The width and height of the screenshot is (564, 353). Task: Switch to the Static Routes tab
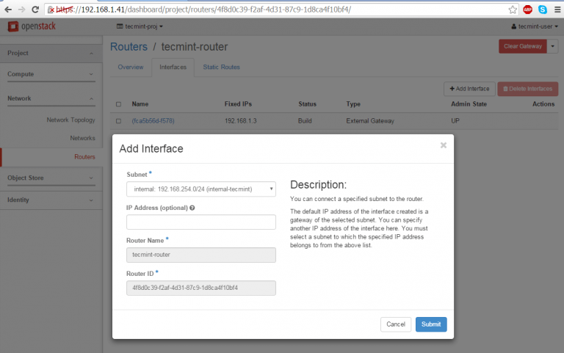[221, 67]
